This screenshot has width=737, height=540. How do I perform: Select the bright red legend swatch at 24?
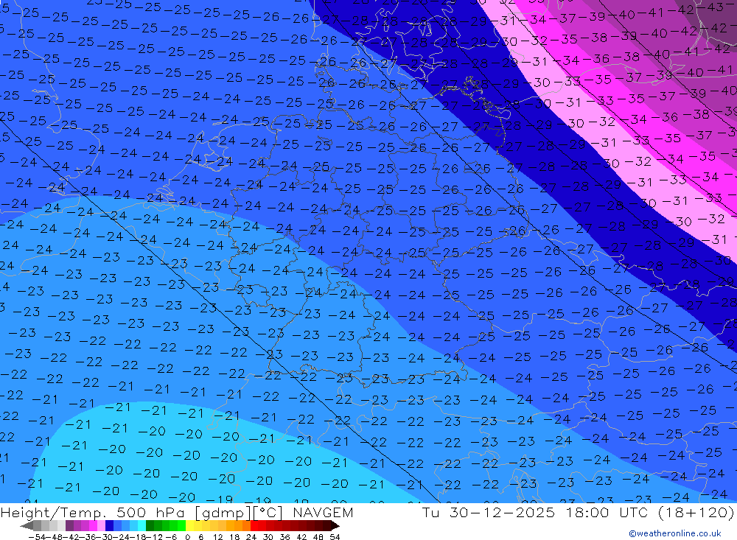(x=254, y=525)
